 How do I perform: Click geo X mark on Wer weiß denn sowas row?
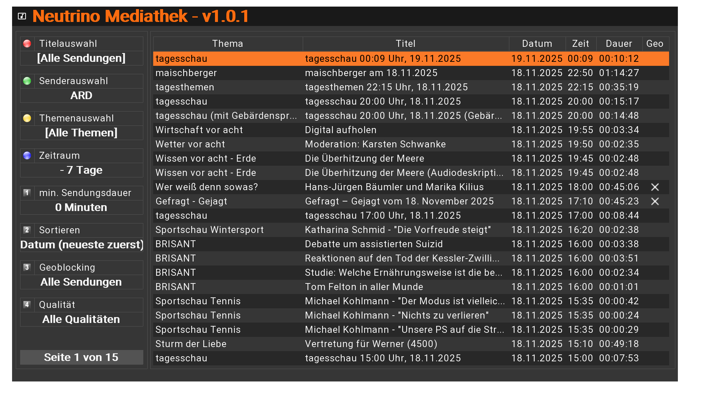pyautogui.click(x=655, y=187)
